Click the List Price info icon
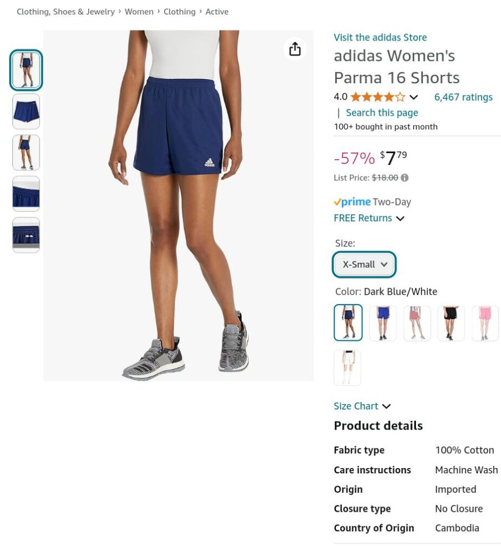Viewport: 501px width, 554px height. [x=405, y=177]
